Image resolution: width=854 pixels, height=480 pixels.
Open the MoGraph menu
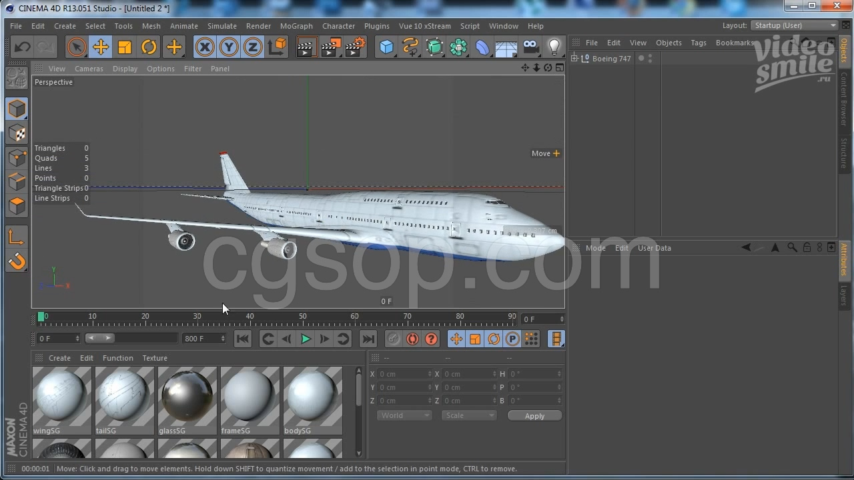pyautogui.click(x=296, y=26)
